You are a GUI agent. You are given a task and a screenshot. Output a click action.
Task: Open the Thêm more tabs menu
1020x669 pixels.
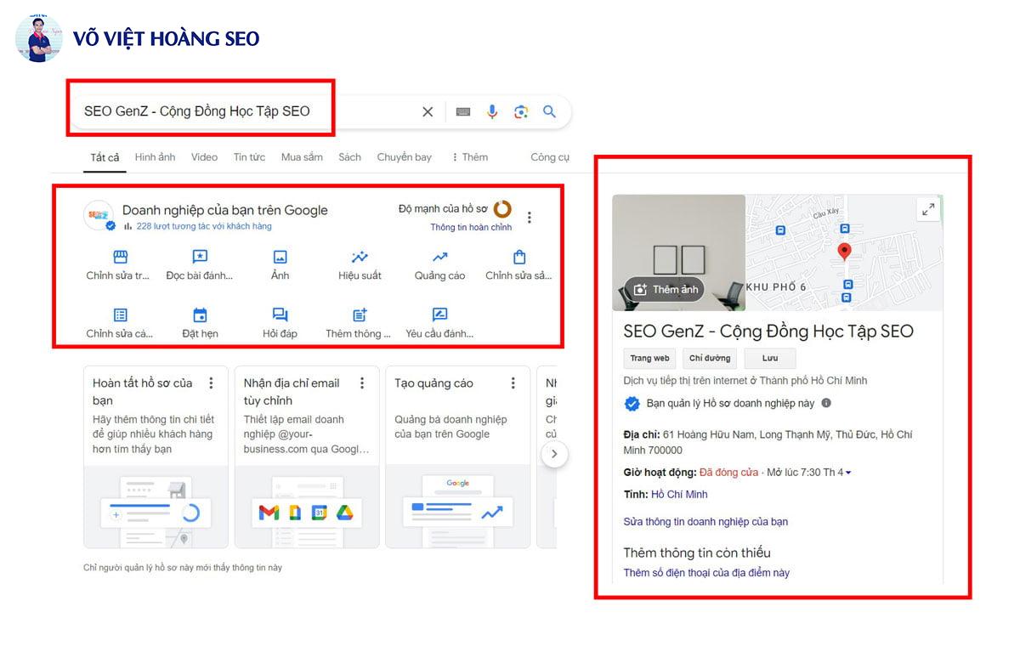[470, 157]
